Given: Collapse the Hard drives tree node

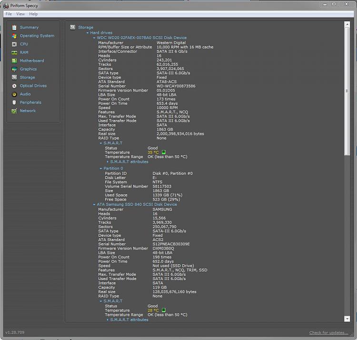Looking at the screenshot, I should click(x=88, y=33).
